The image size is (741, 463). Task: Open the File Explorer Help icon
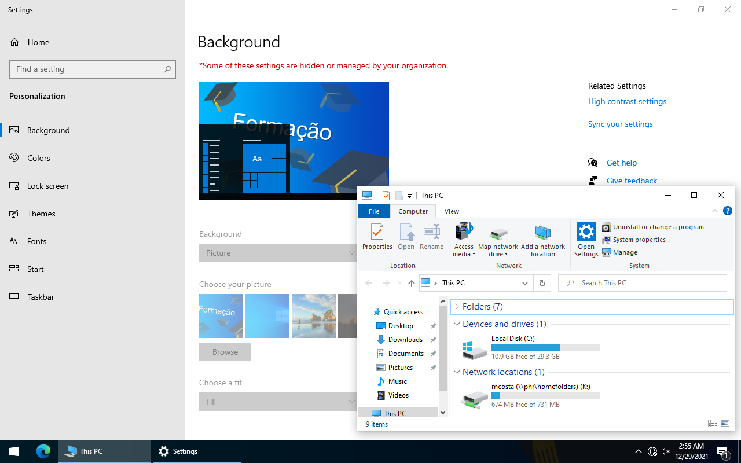[x=728, y=211]
